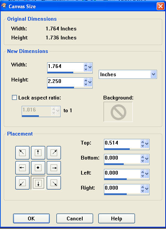
Task: Select middle-right placement arrow icon
Action: click(54, 168)
